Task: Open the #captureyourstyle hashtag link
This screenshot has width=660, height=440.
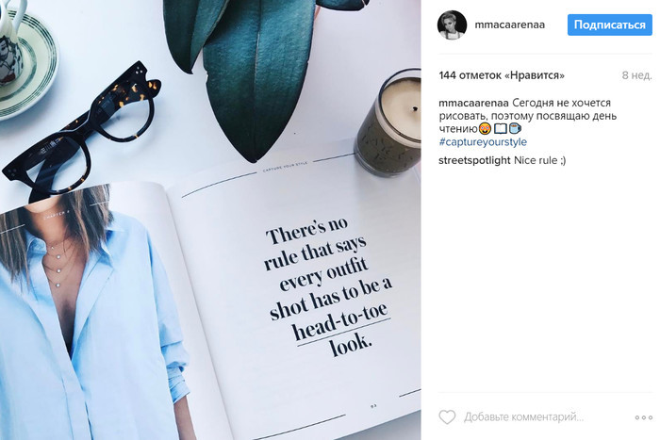Action: 483,141
